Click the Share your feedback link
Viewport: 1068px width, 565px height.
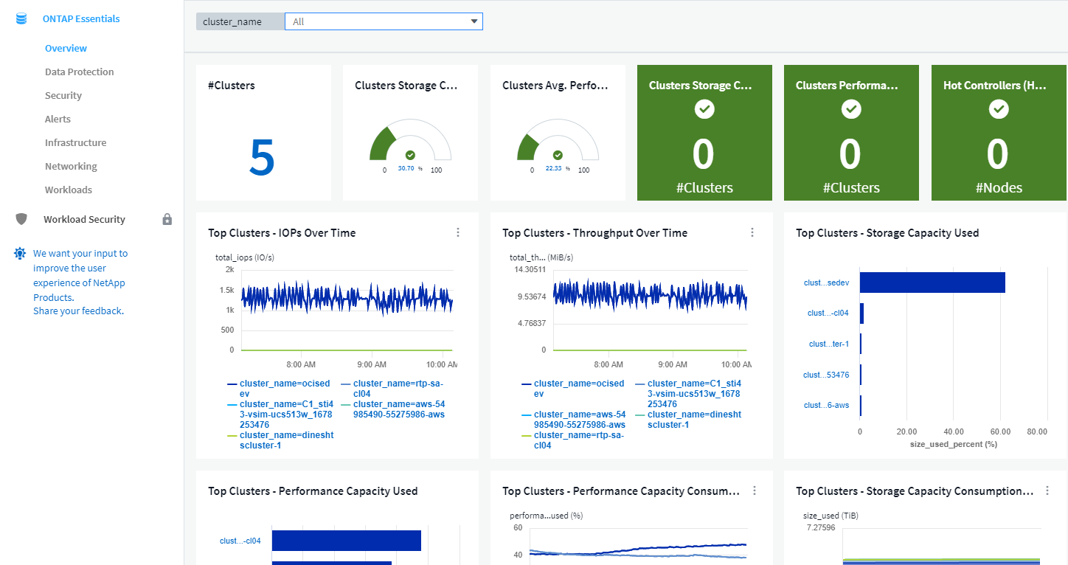[78, 311]
